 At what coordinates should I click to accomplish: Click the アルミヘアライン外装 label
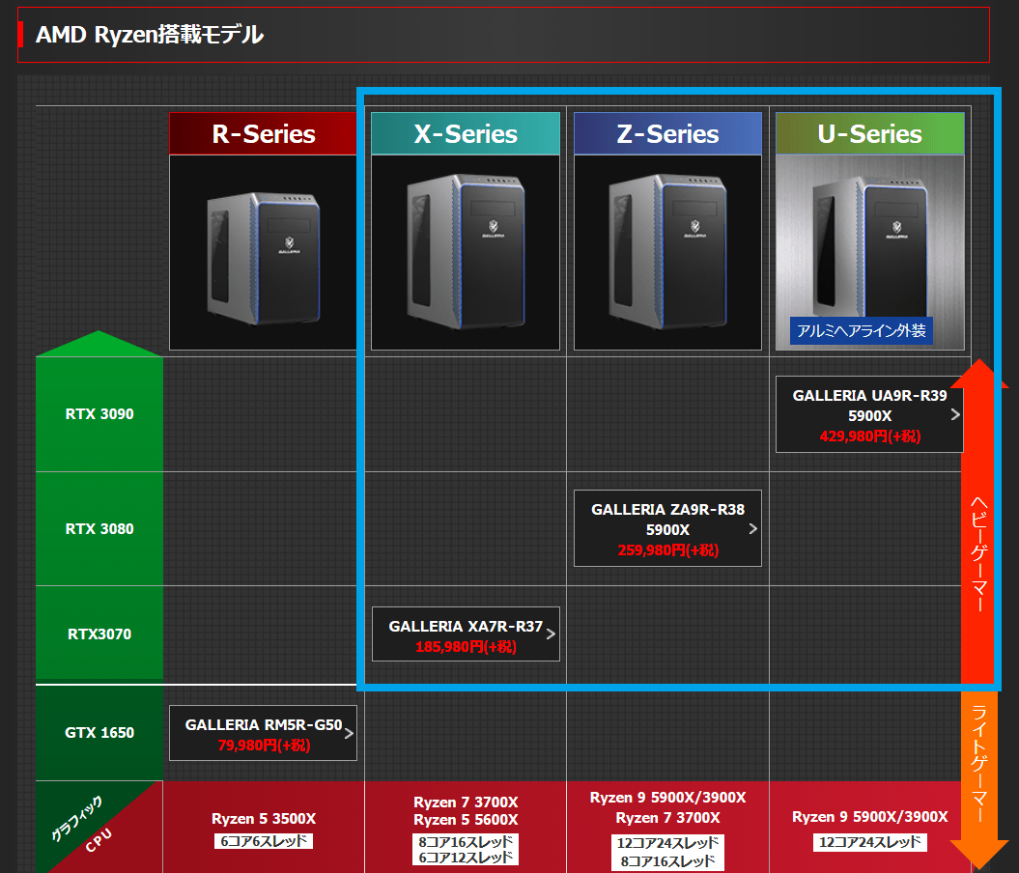pos(862,330)
